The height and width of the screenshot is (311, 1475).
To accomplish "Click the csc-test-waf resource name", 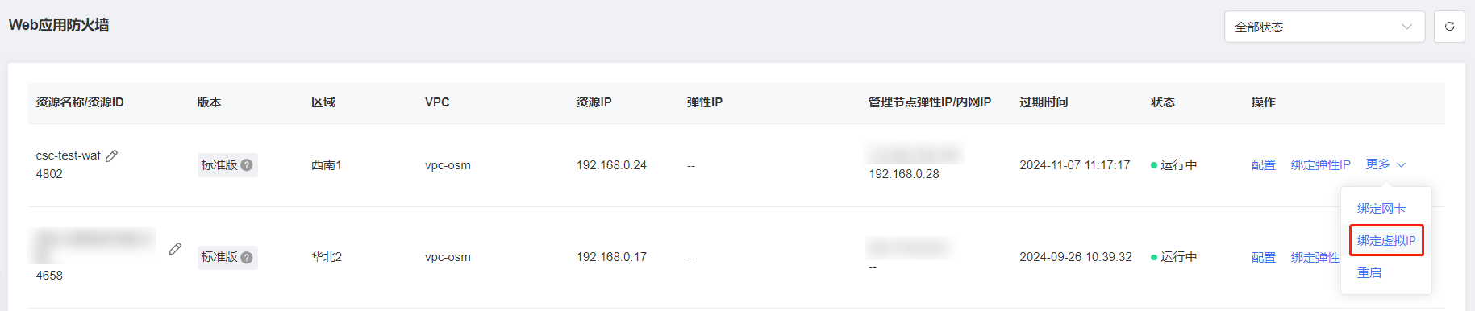I will tap(69, 155).
